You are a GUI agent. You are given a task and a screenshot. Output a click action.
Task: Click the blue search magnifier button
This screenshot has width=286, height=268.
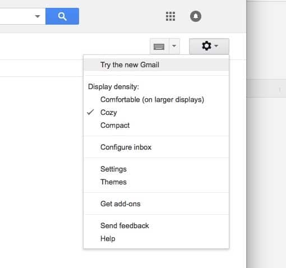click(x=62, y=16)
